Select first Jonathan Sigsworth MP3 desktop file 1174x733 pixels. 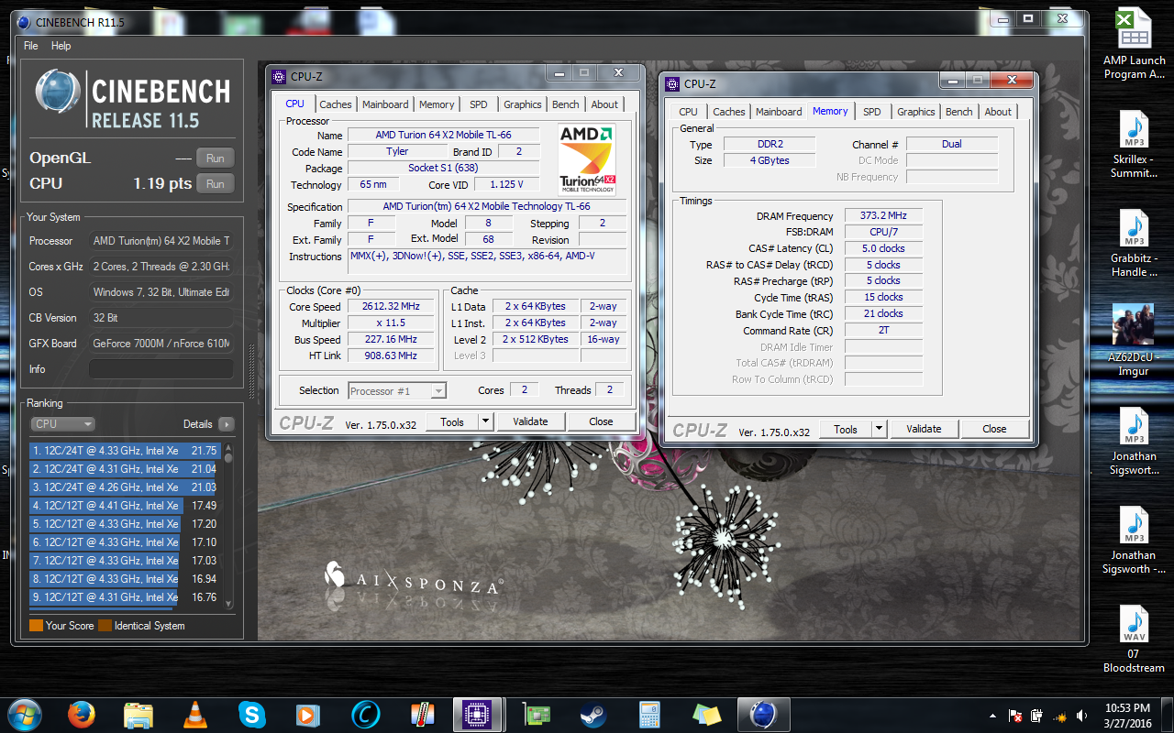coord(1135,440)
